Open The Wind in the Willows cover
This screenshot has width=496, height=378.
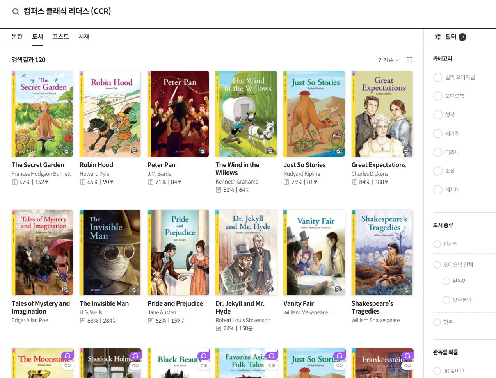(x=246, y=114)
